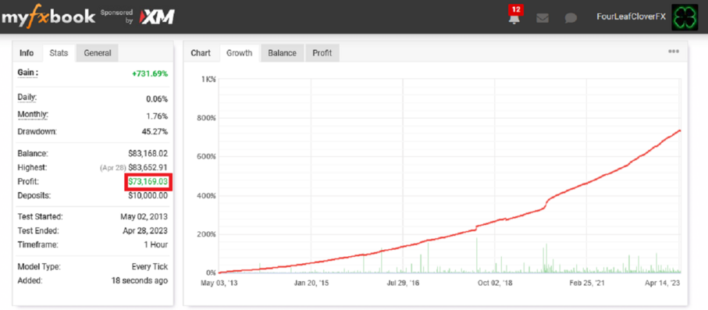Click the Daily label in stats
The height and width of the screenshot is (310, 708).
[27, 98]
